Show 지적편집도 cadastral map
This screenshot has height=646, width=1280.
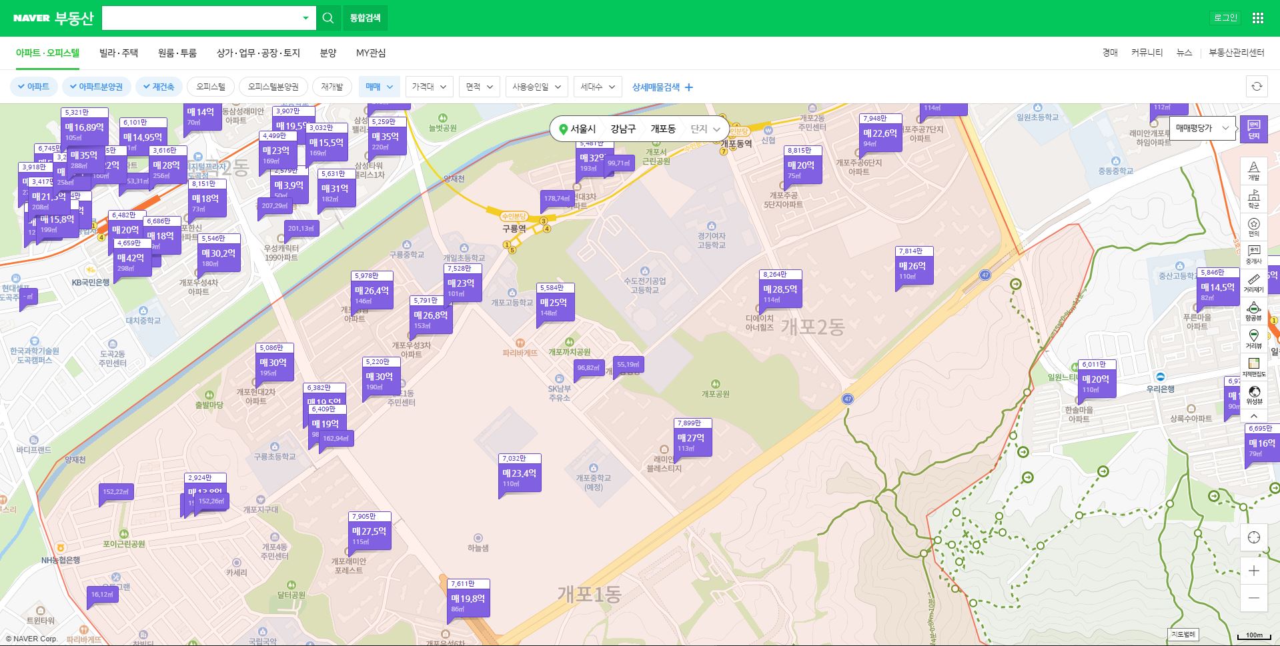tap(1254, 367)
